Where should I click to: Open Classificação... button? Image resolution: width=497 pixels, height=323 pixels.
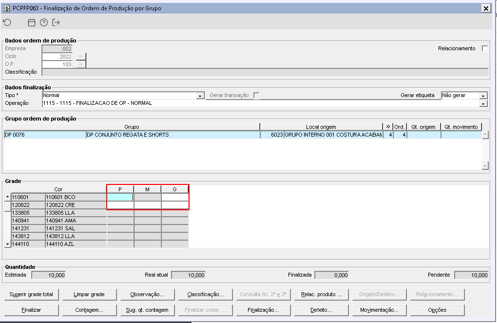(206, 294)
